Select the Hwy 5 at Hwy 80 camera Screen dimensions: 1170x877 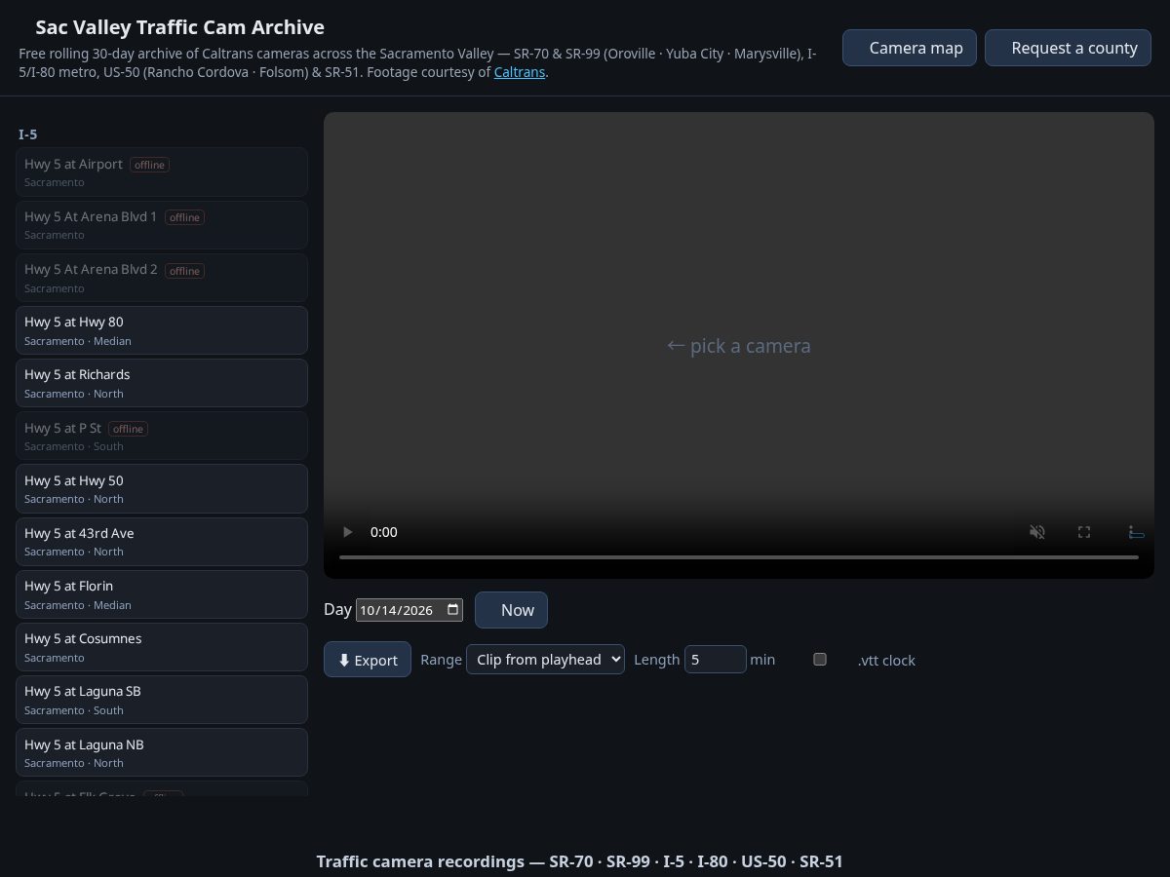(x=162, y=330)
